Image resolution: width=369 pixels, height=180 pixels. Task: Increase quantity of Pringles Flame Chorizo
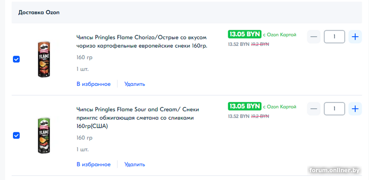(355, 37)
